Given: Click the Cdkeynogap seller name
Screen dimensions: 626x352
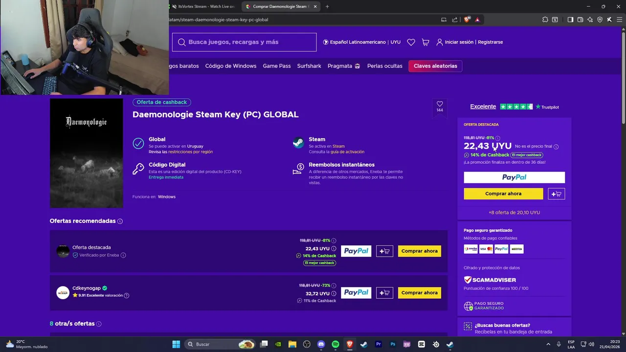Looking at the screenshot, I should tap(86, 288).
